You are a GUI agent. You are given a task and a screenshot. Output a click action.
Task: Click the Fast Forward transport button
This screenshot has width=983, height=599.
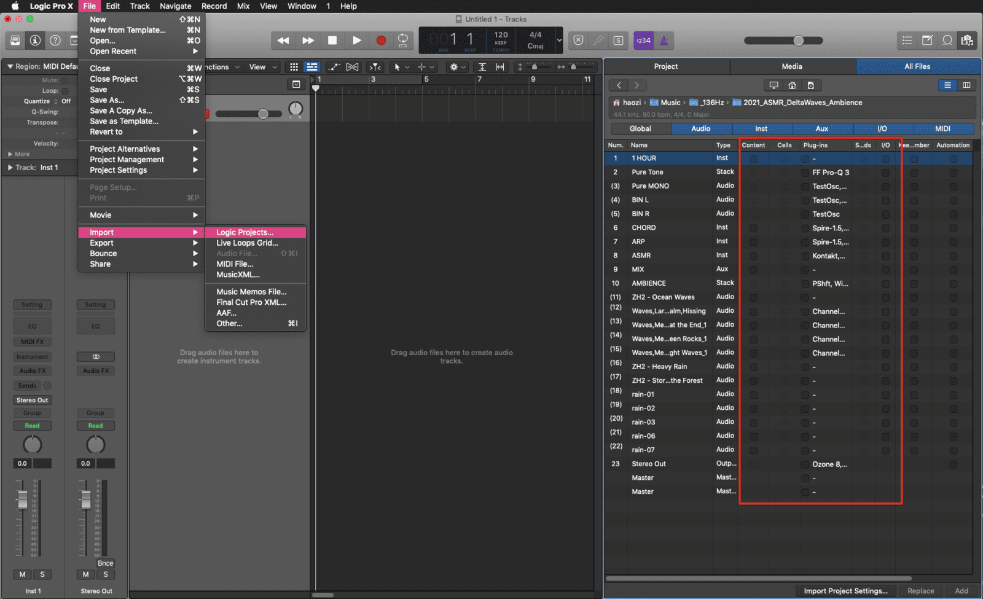click(x=308, y=41)
